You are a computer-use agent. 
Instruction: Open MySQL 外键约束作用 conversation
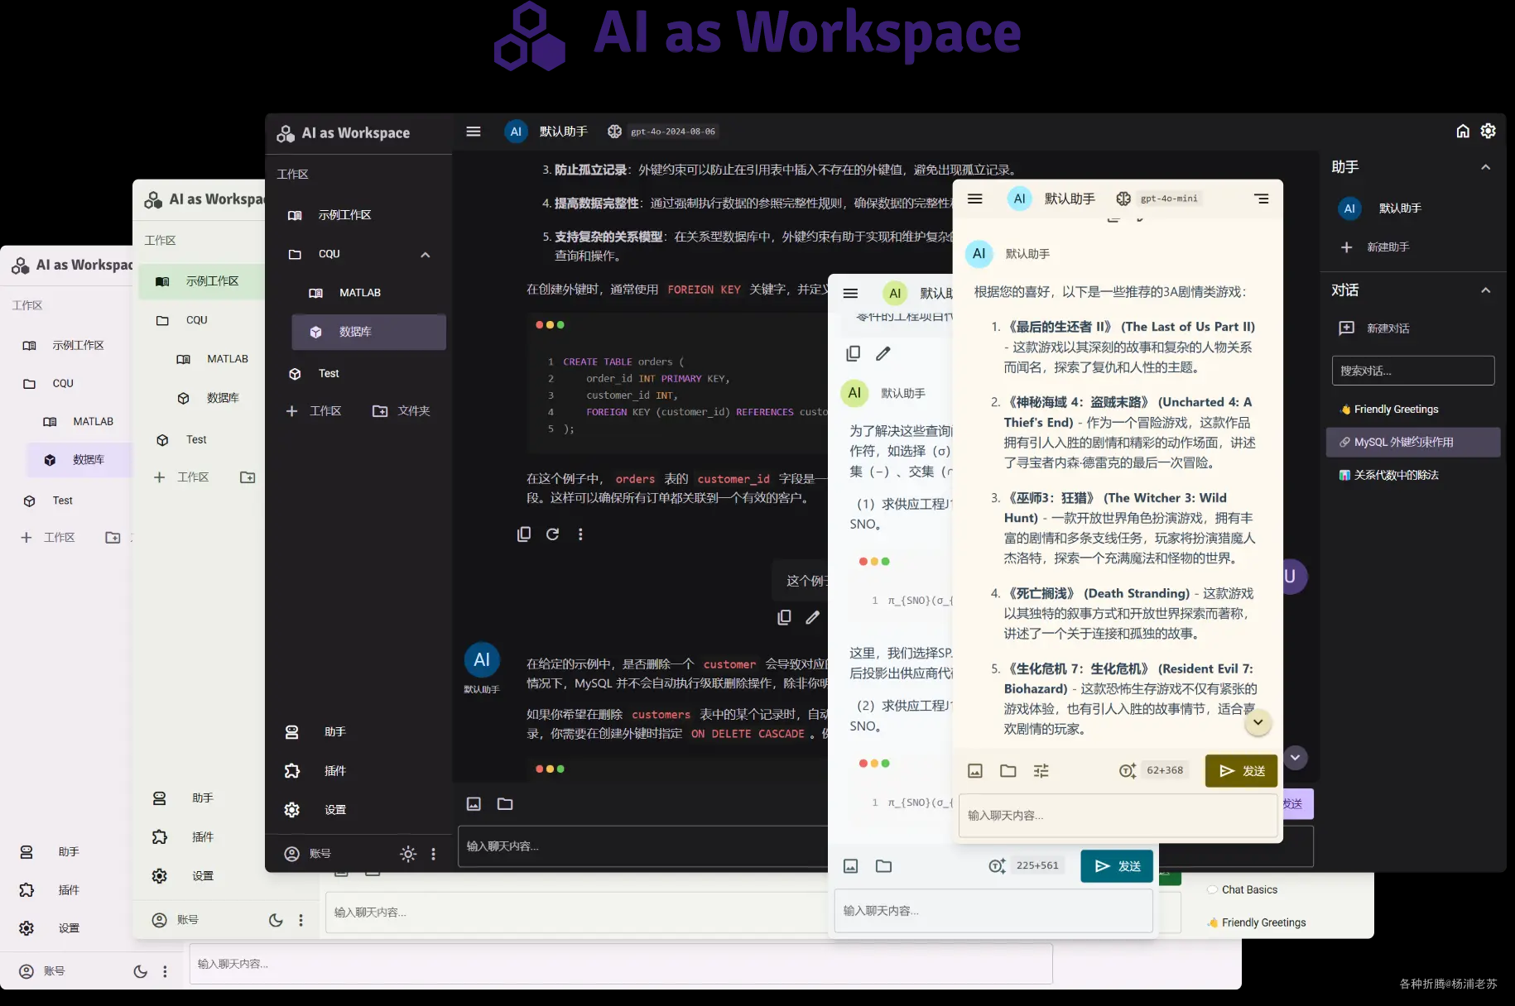1413,443
